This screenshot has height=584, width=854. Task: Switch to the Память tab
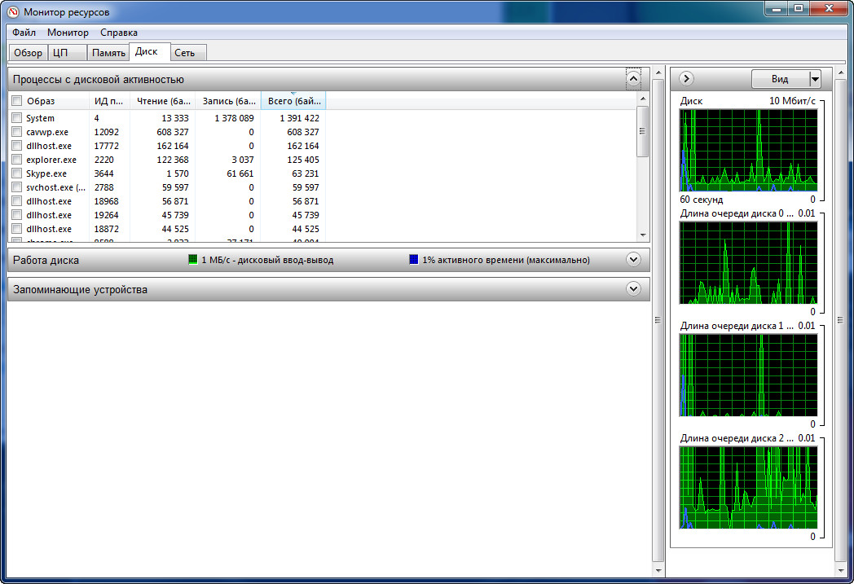tap(108, 53)
